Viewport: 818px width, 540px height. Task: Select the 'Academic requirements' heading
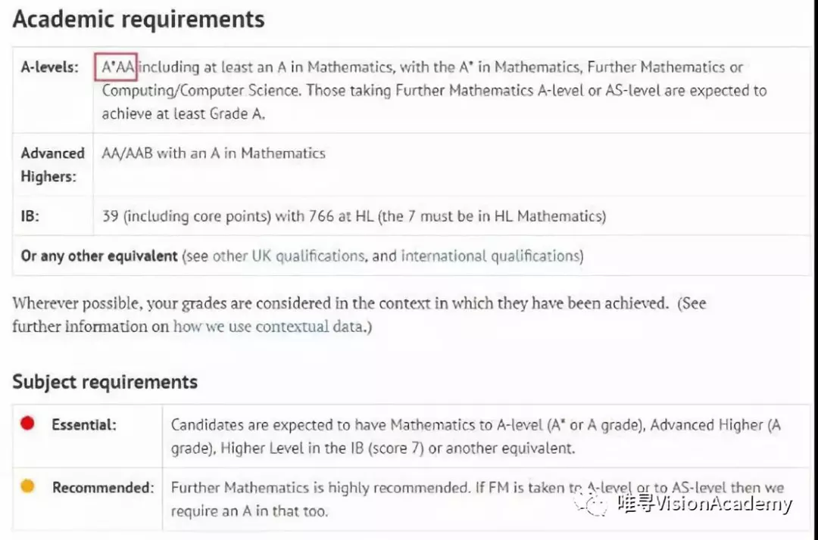tap(139, 19)
